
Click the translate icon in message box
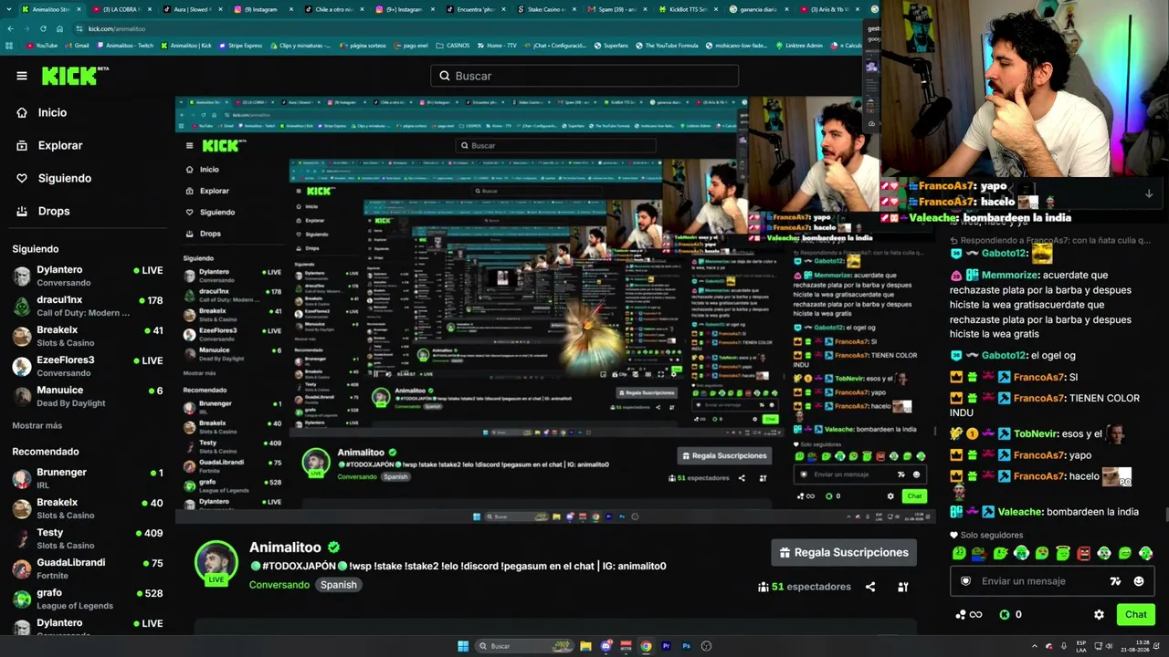point(1115,581)
